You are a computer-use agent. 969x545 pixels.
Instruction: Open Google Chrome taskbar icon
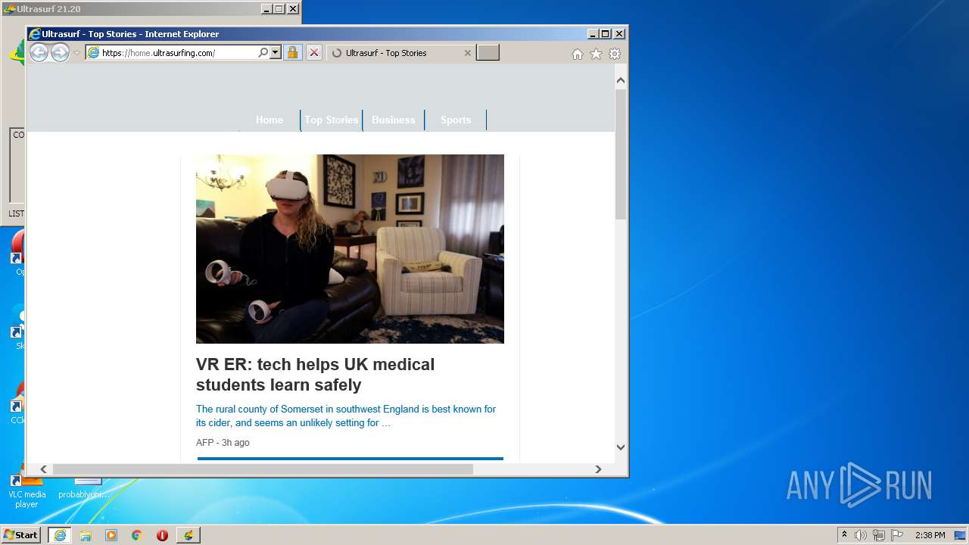coord(137,535)
